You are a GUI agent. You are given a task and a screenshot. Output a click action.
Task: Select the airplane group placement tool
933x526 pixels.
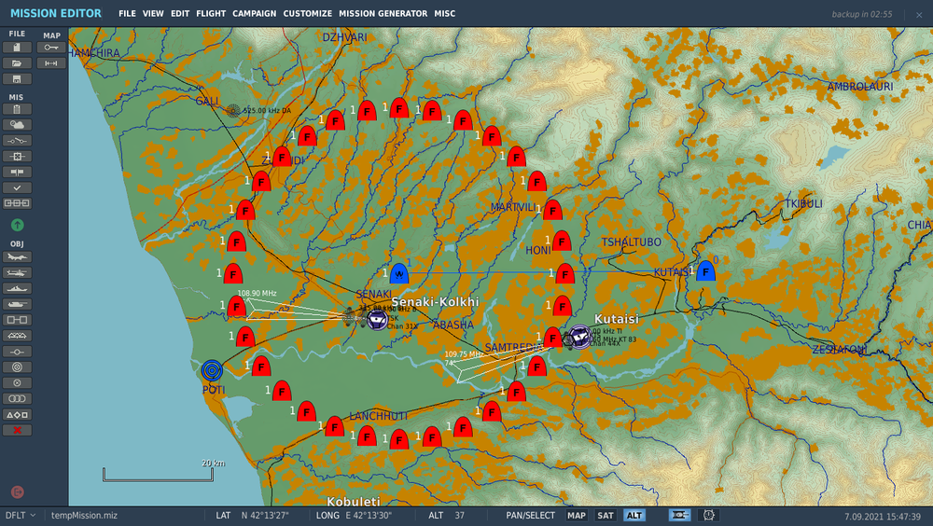17,257
